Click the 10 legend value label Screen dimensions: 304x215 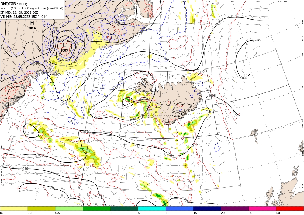(168, 213)
